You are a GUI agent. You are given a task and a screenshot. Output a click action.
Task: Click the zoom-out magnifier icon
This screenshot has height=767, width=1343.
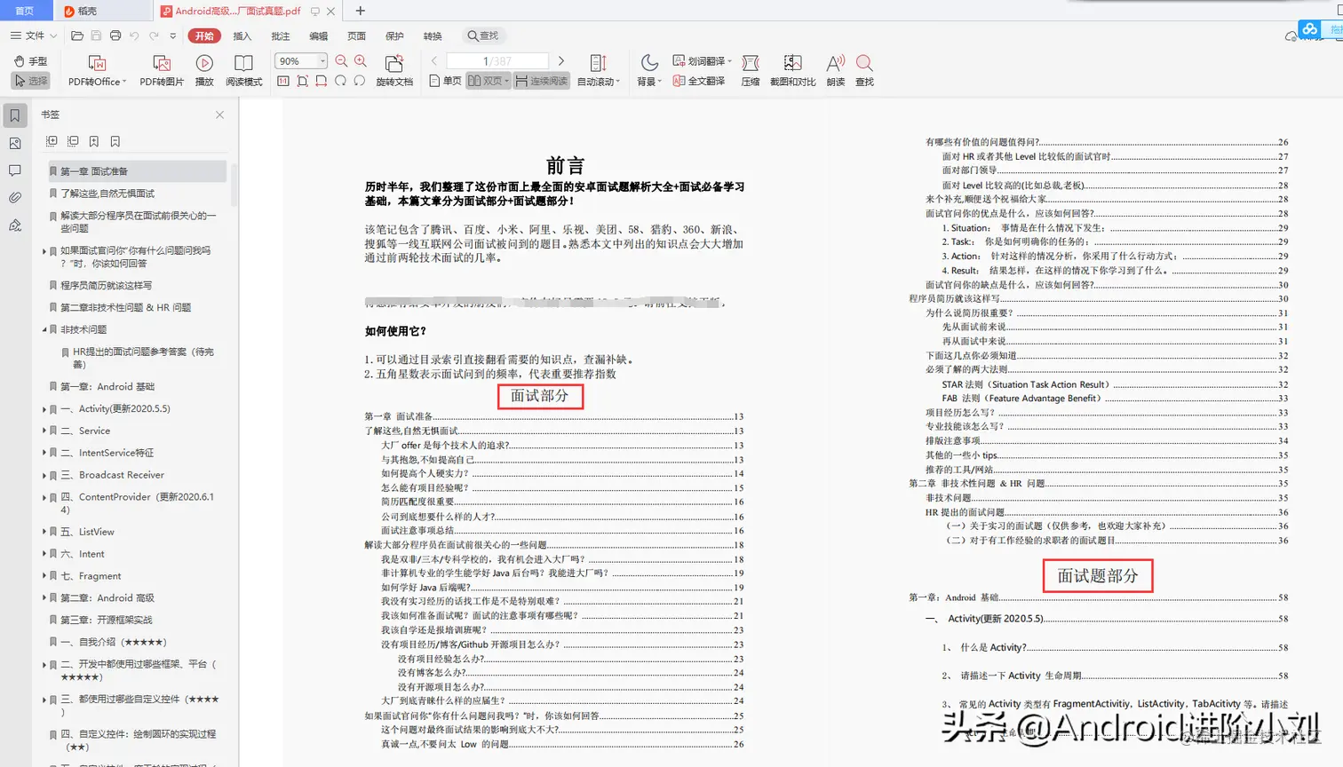339,61
